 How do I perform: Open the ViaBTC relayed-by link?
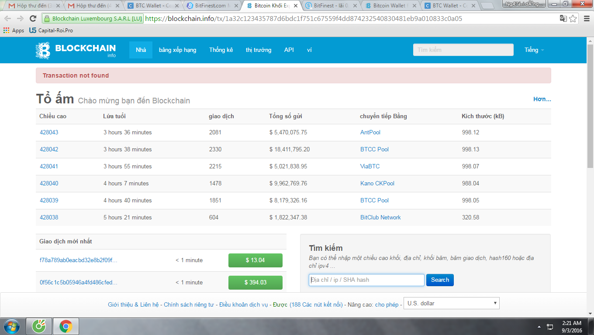[370, 167]
